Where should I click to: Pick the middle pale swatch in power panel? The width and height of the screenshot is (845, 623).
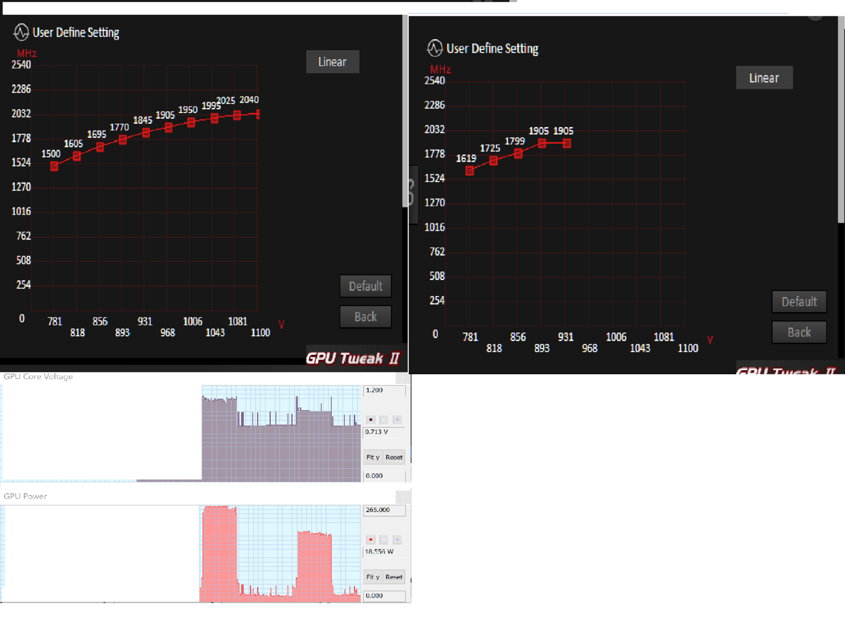pos(384,540)
